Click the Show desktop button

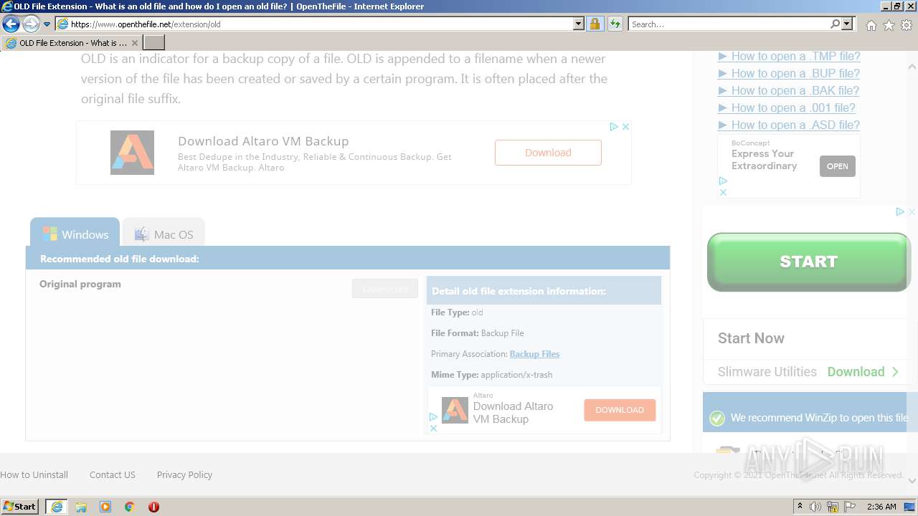pos(910,507)
